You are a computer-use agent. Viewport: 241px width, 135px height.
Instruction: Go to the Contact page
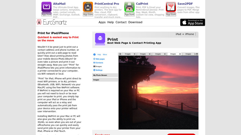(121, 22)
